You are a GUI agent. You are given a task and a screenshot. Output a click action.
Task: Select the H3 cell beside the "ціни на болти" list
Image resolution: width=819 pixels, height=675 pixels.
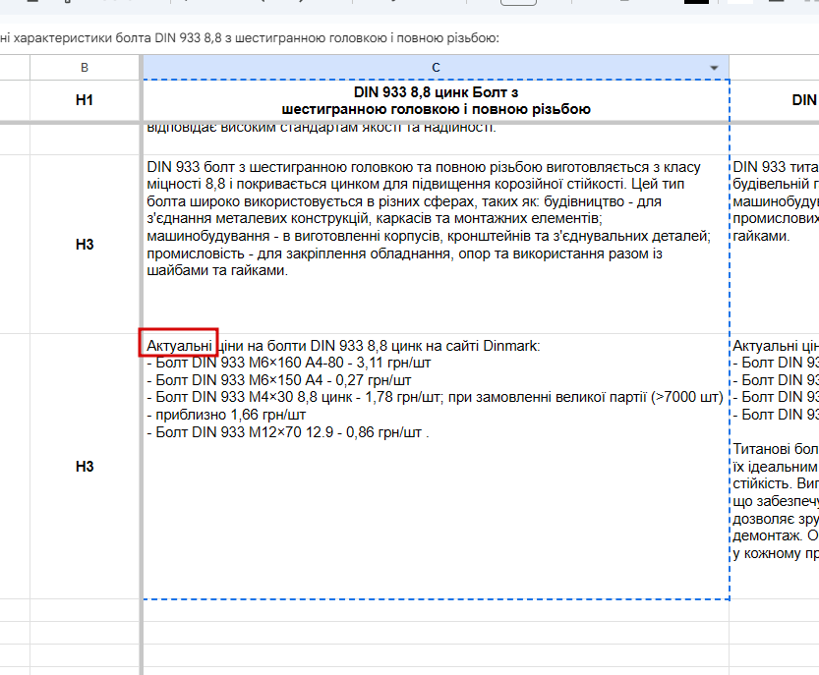point(85,466)
